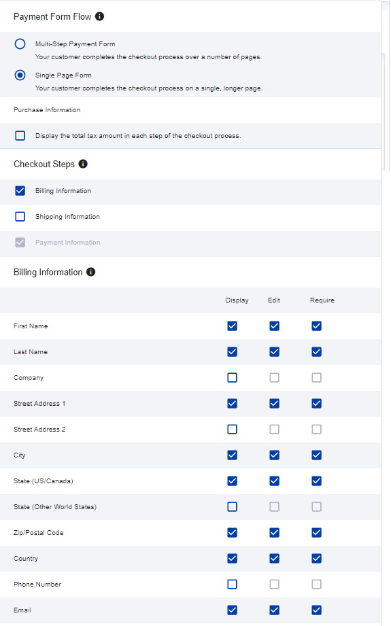Screen dimensions: 391x626
Task: Uncheck the Edit checkbox for Email
Action: pos(274,610)
